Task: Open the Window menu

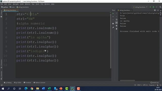Action: click(x=47, y=4)
